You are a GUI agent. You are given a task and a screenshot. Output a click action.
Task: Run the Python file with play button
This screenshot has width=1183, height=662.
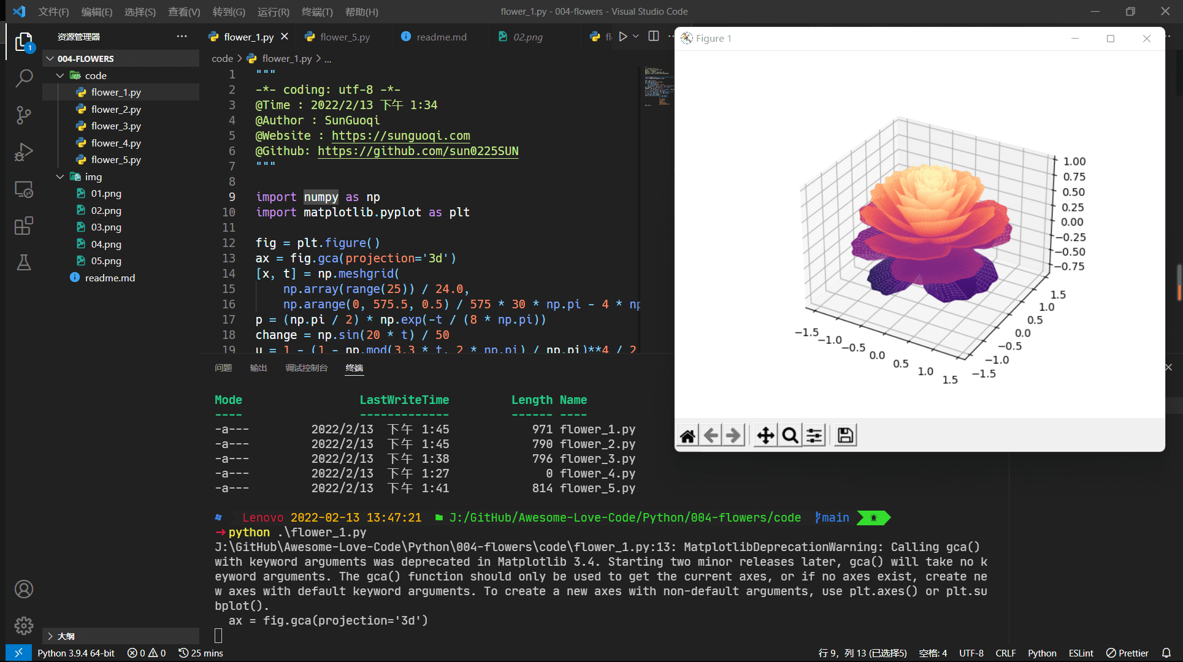622,37
